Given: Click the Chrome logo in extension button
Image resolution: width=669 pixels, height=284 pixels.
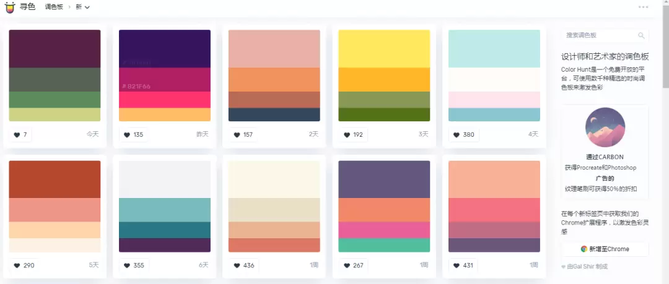Looking at the screenshot, I should pyautogui.click(x=584, y=249).
